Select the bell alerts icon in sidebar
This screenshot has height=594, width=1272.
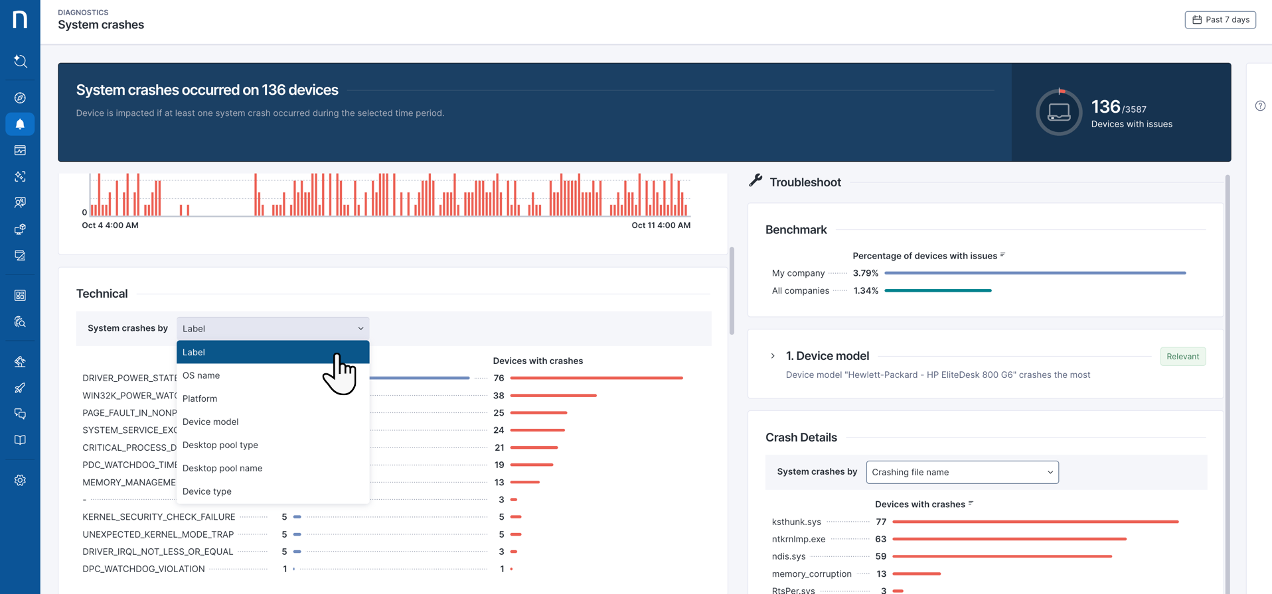(20, 124)
